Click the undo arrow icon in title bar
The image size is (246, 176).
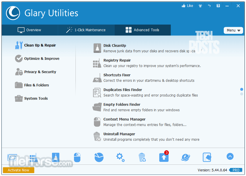click(209, 6)
